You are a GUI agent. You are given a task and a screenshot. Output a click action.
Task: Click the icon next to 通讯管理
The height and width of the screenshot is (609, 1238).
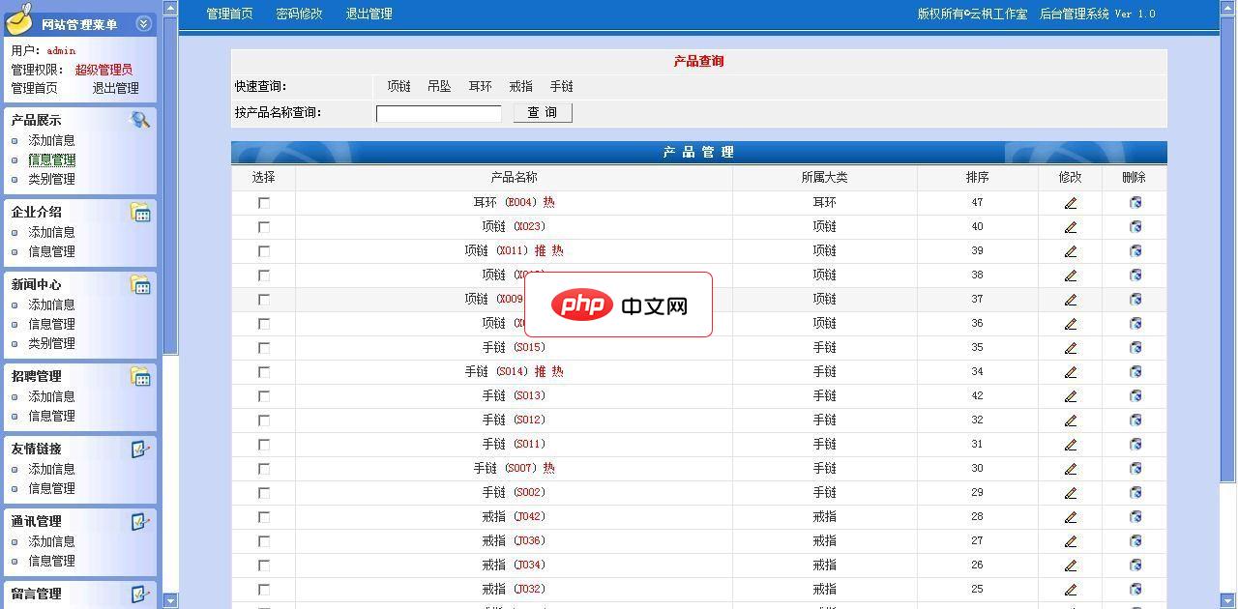point(140,519)
